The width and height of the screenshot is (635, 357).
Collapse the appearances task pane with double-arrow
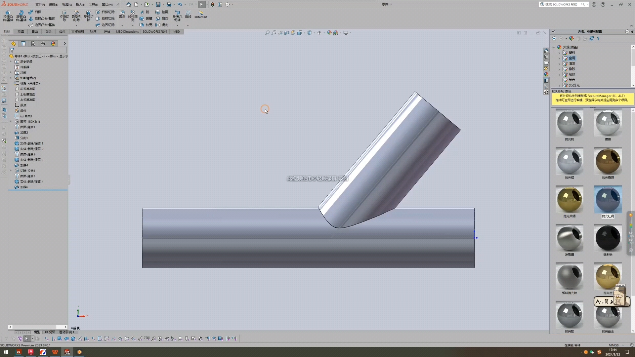(553, 31)
